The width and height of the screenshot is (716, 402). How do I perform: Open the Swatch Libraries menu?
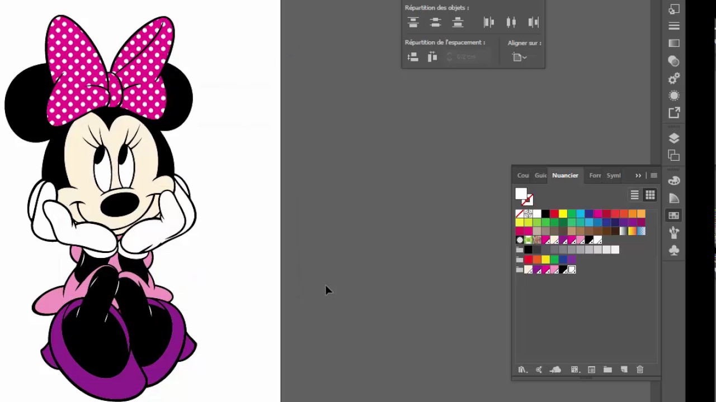point(522,370)
